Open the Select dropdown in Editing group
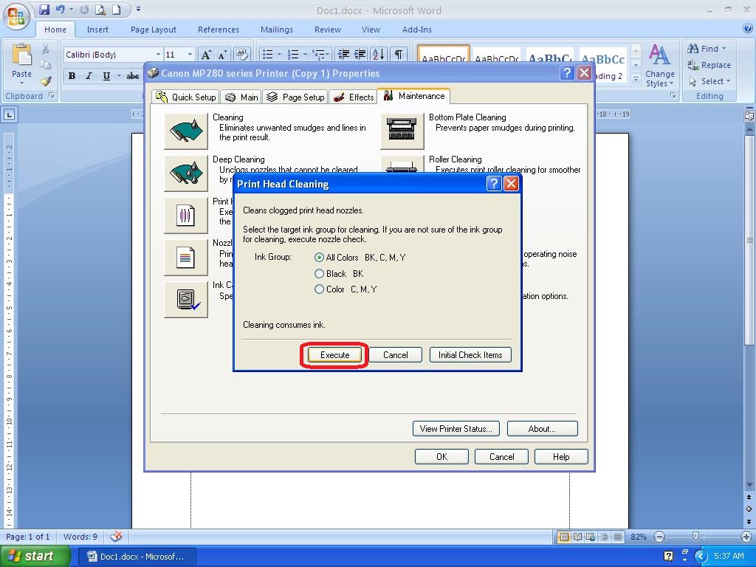Viewport: 756px width, 567px height. [709, 81]
